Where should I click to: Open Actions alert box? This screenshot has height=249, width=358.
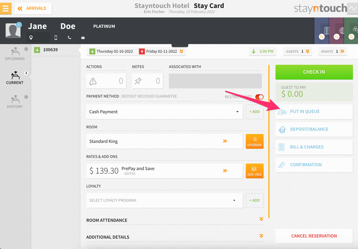point(106,81)
